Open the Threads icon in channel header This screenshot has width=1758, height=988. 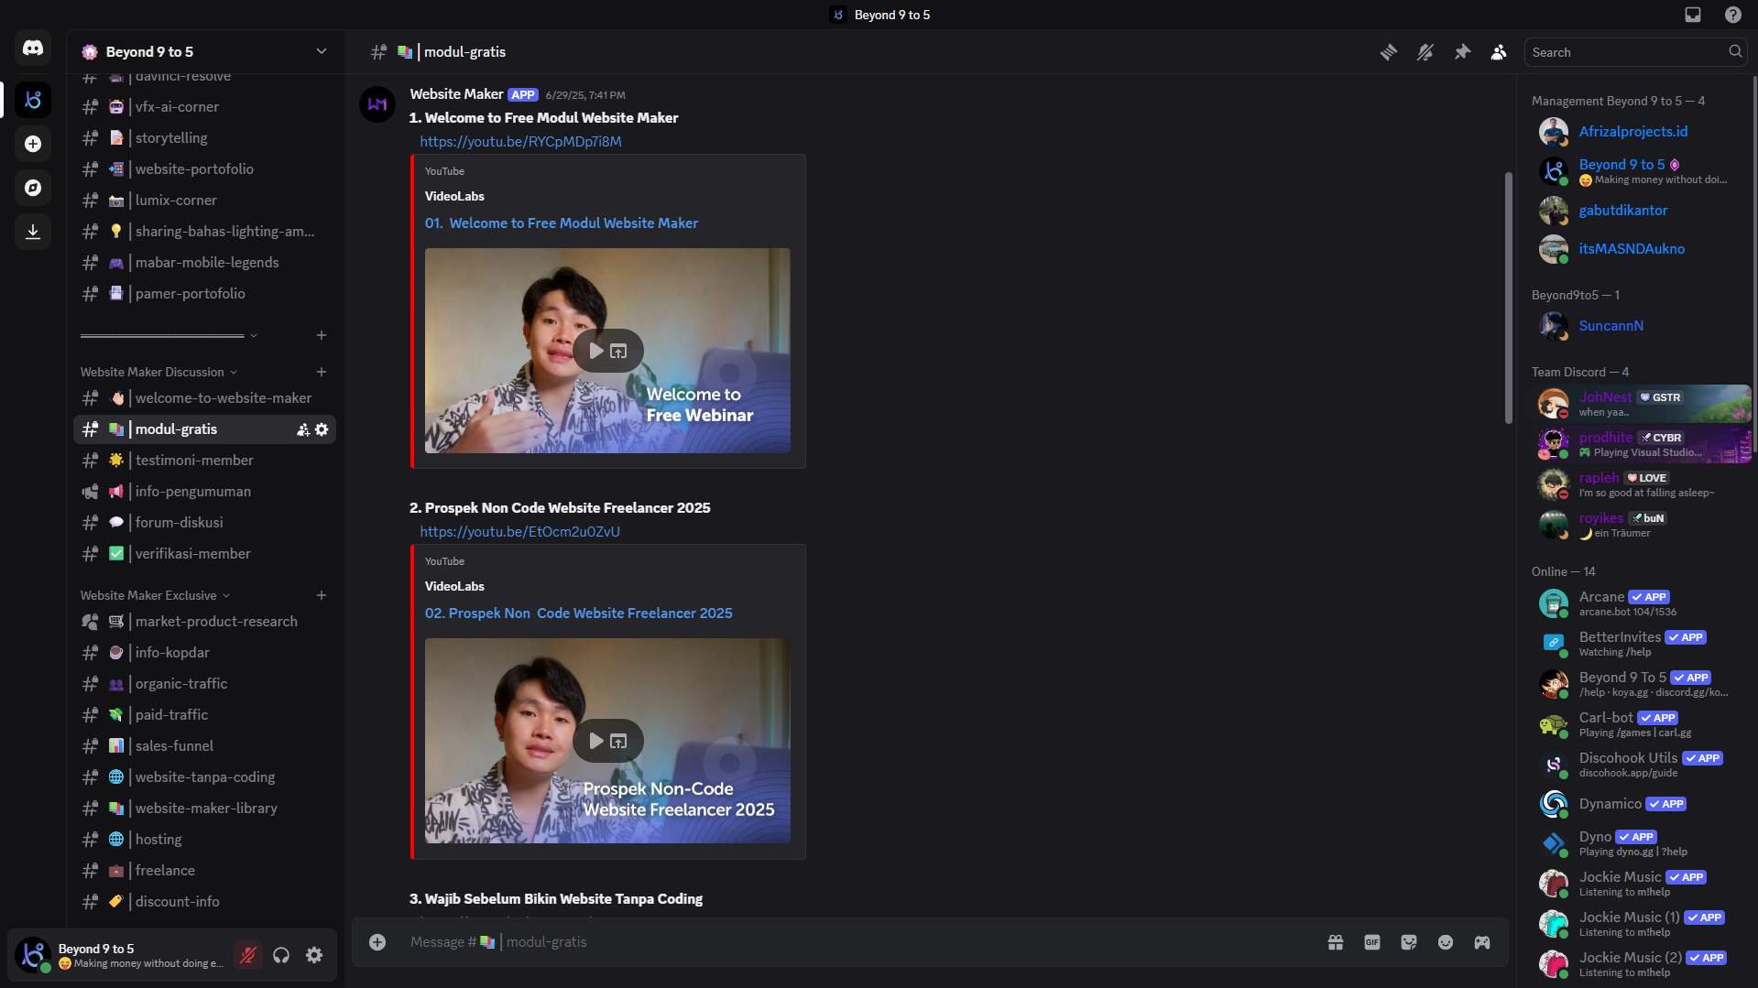pyautogui.click(x=1389, y=52)
